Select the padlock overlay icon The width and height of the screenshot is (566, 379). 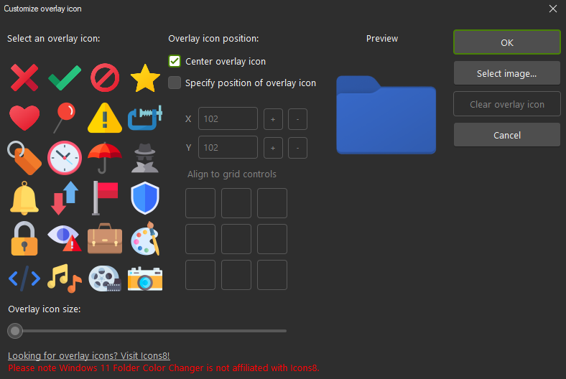24,239
